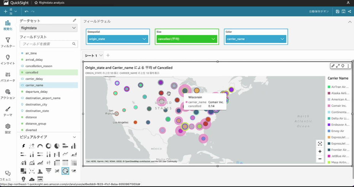
Task: Click Endeavor legend color swatch
Action: pyautogui.click(x=329, y=125)
